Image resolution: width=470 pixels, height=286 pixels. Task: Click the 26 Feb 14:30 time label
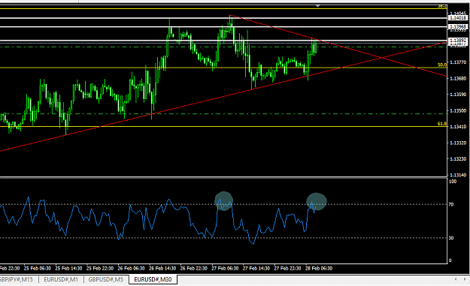click(x=162, y=268)
